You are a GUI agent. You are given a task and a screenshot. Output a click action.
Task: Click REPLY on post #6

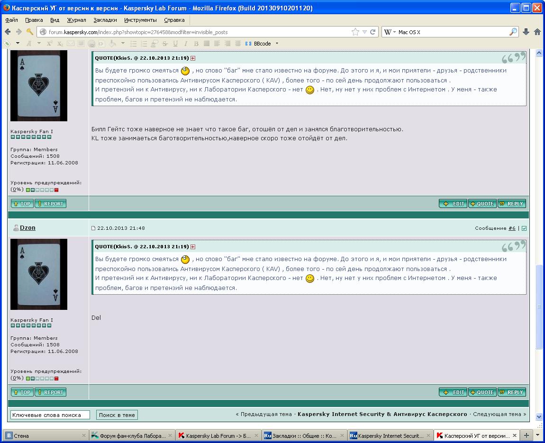[x=512, y=392]
